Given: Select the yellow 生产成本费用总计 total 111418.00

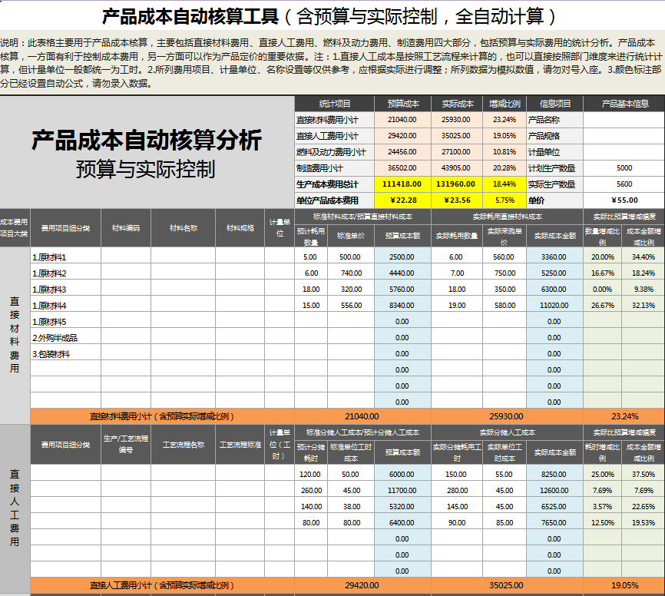Looking at the screenshot, I should [x=403, y=183].
